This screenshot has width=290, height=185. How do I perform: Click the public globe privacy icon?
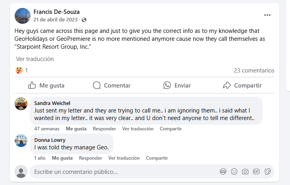(84, 19)
